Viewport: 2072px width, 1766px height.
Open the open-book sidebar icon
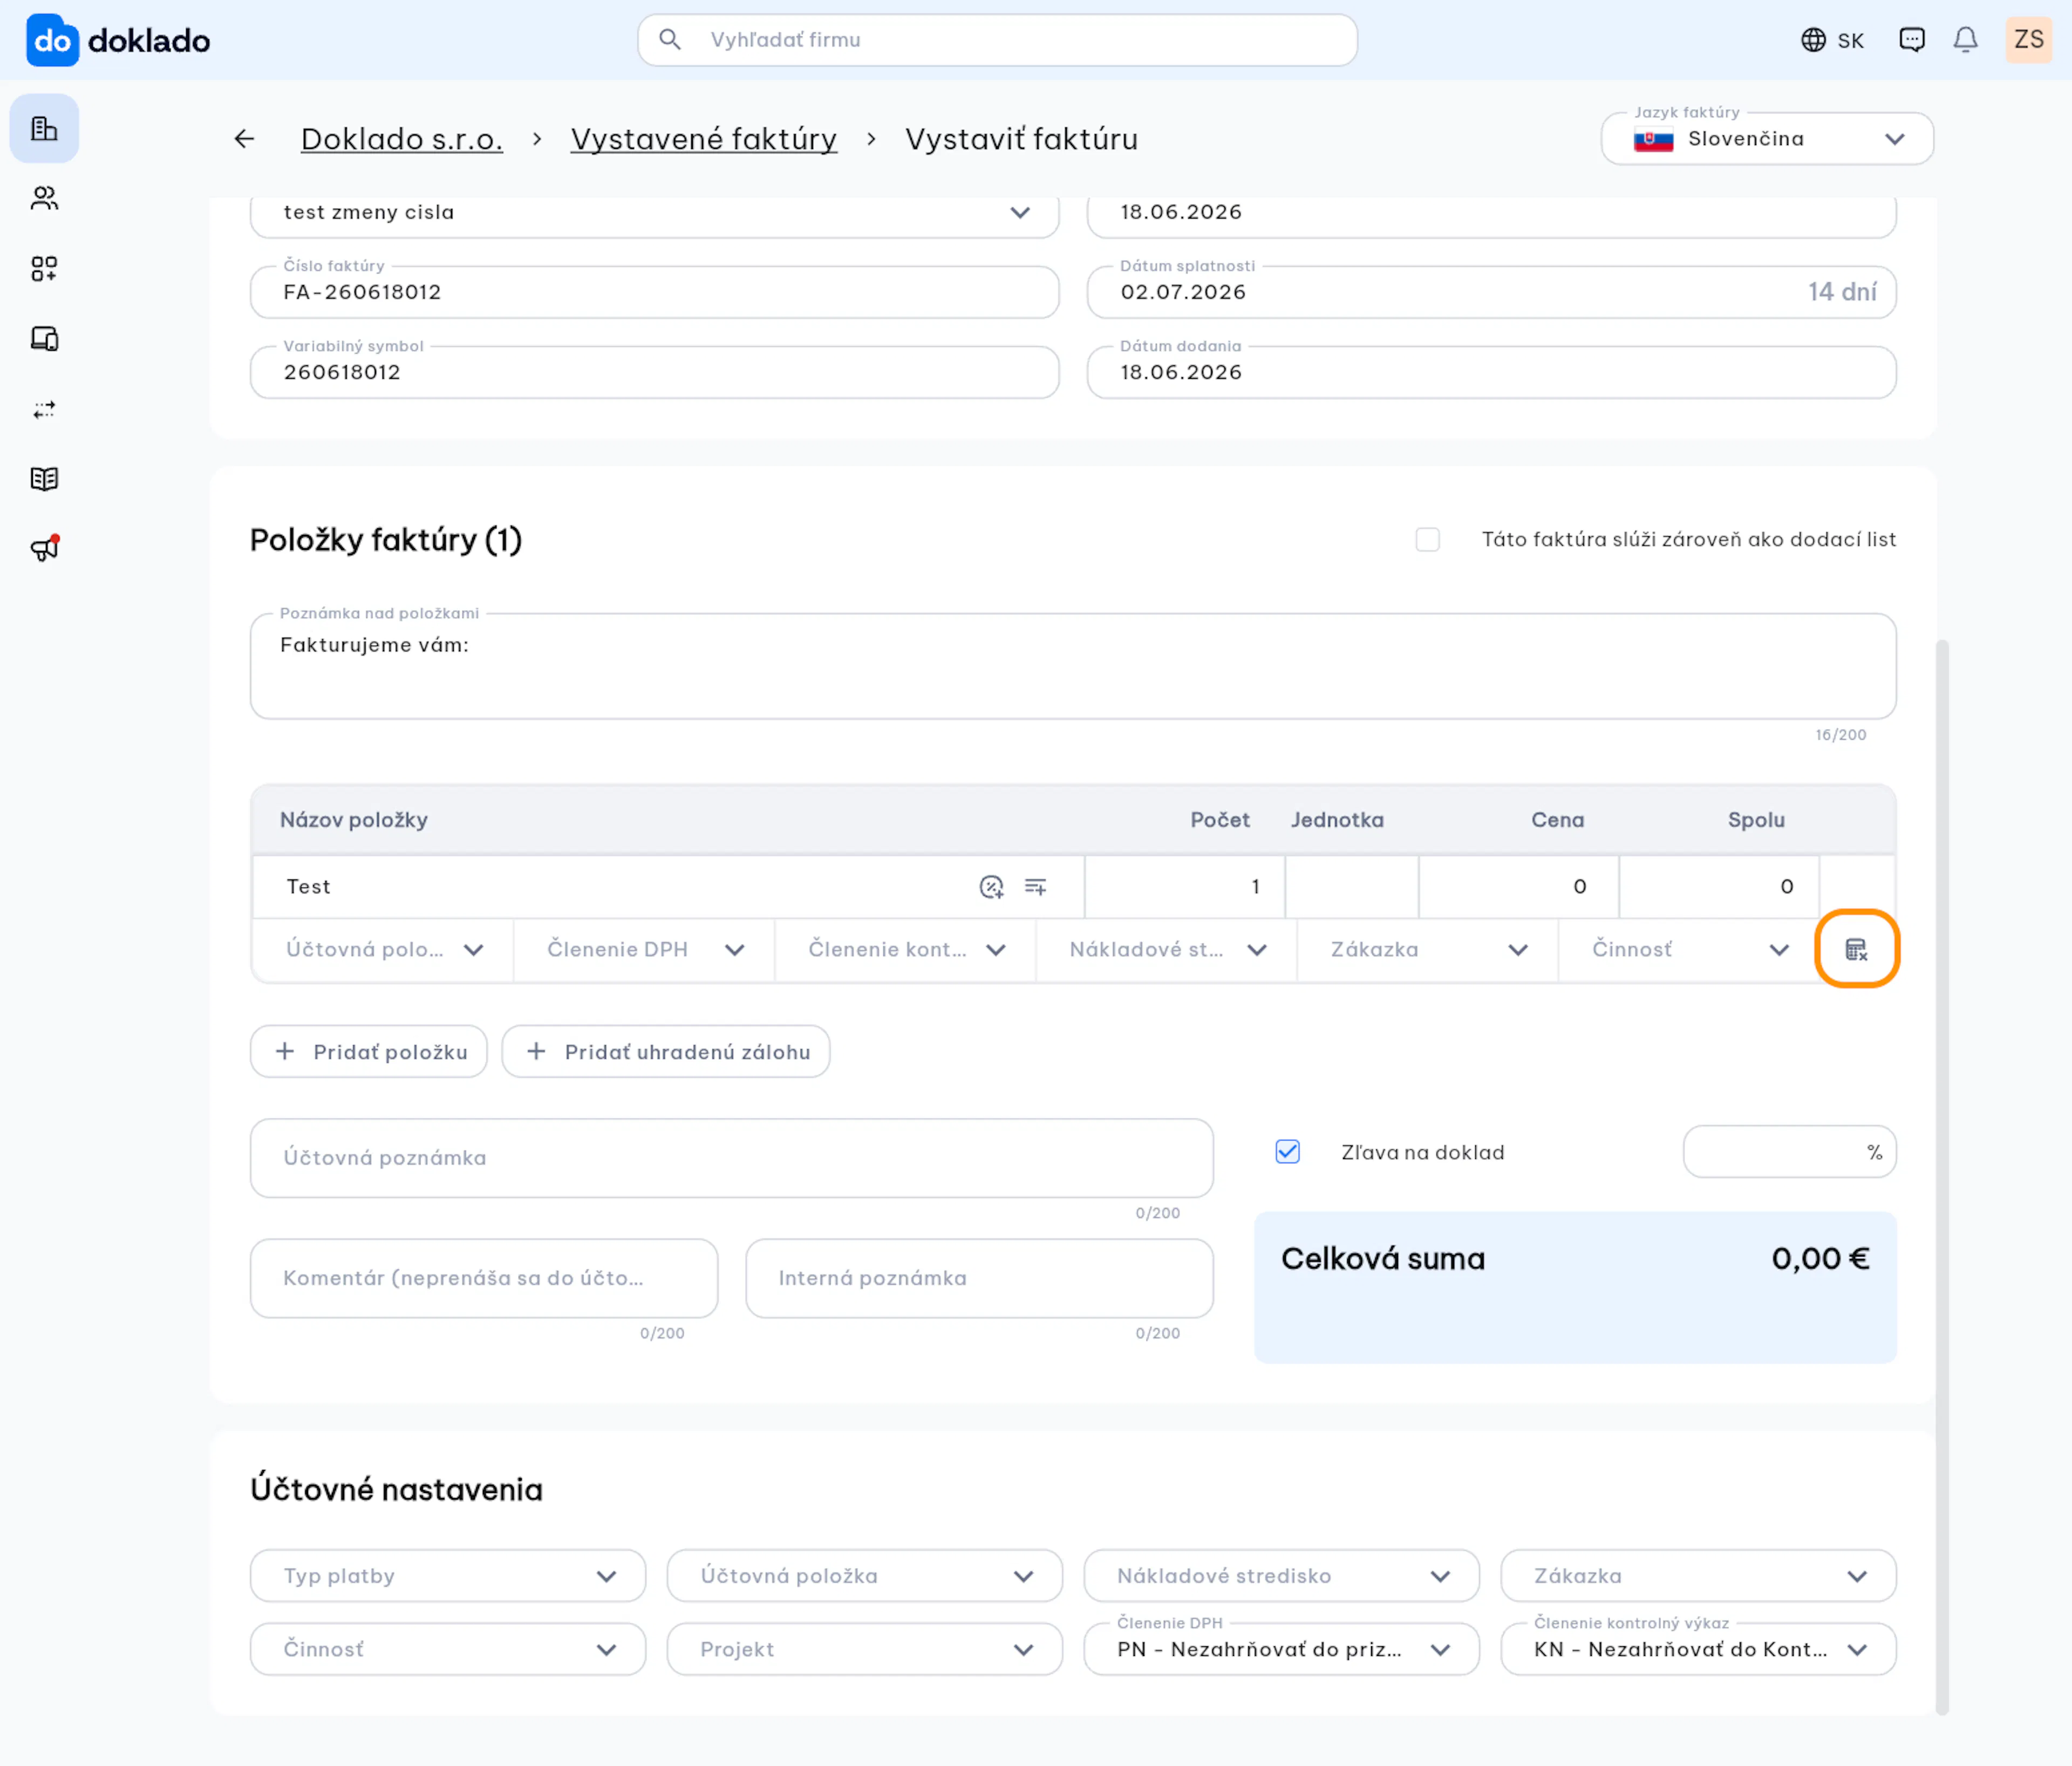tap(44, 479)
